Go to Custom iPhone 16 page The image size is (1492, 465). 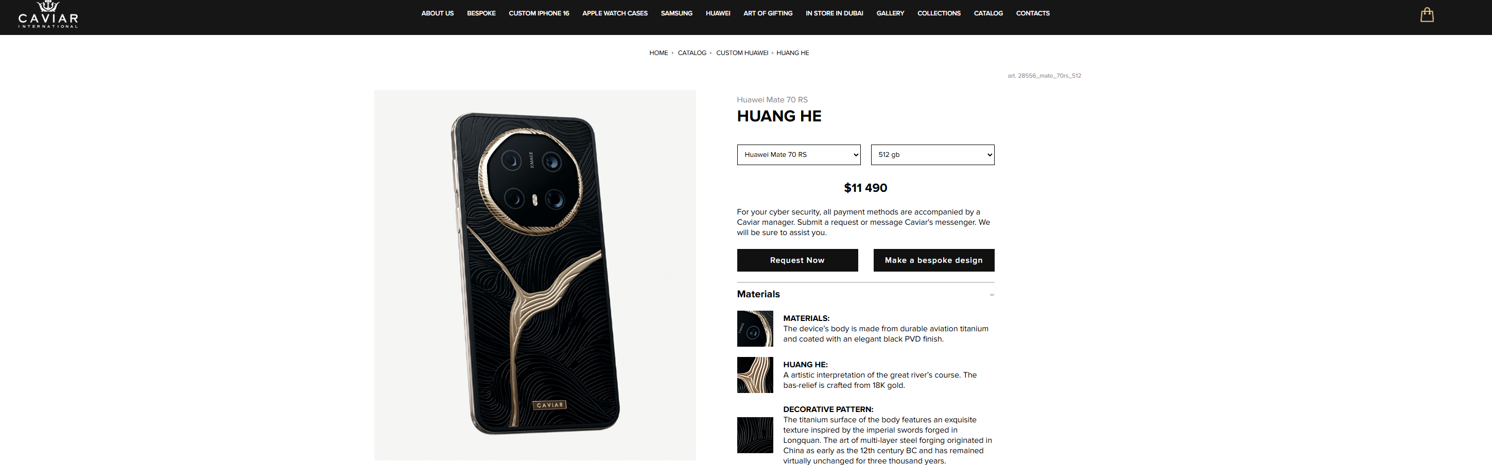(x=539, y=13)
